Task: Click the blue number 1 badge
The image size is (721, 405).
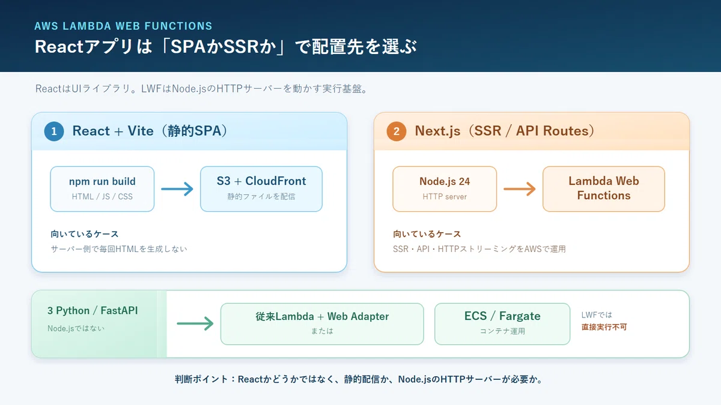Action: pos(54,131)
